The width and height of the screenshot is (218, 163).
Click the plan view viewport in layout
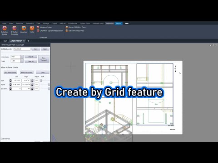click(x=109, y=81)
